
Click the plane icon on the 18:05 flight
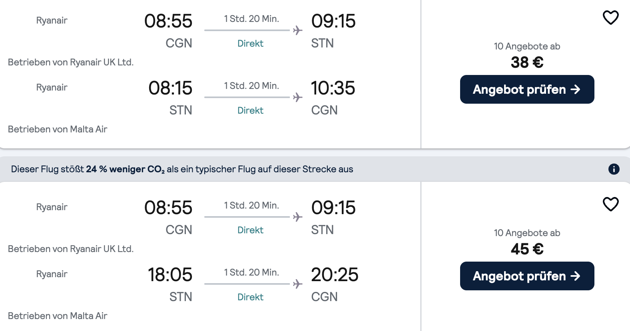coord(297,284)
